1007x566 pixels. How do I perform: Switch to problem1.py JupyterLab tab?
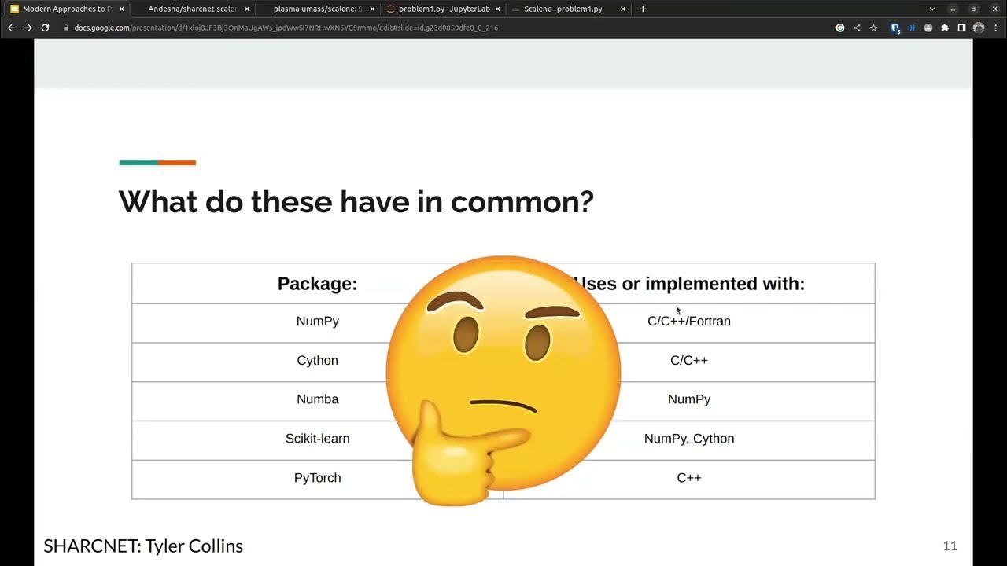(x=444, y=9)
